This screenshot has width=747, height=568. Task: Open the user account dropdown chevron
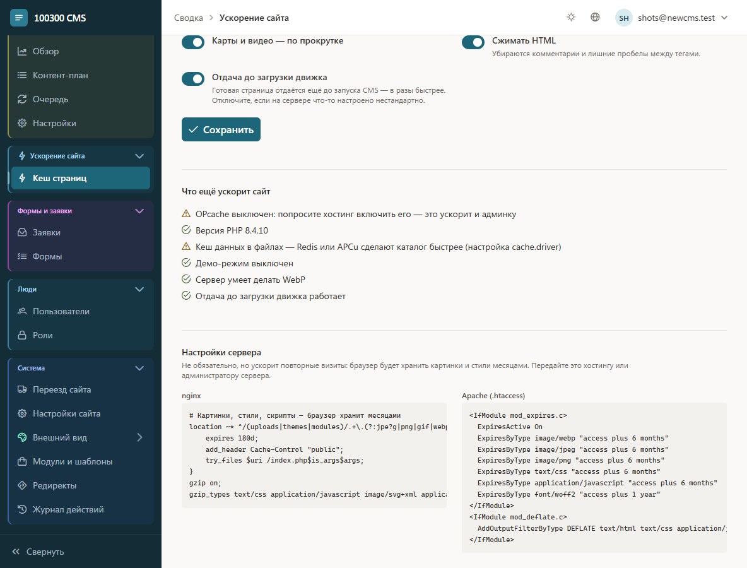pos(724,18)
